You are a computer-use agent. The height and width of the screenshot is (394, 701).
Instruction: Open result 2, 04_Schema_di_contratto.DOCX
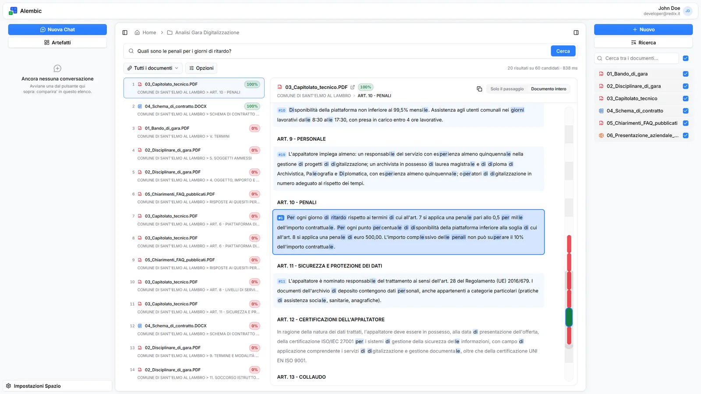(x=194, y=110)
